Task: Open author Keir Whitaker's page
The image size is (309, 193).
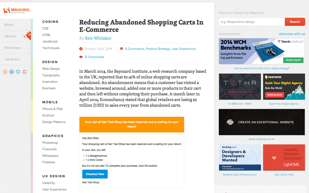Action: pos(98,38)
